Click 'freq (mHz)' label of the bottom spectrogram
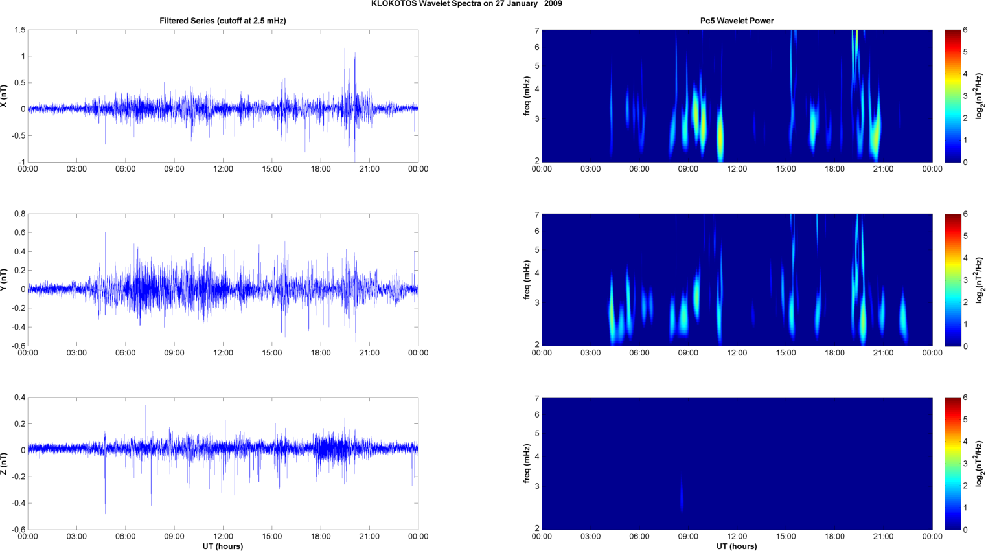This screenshot has height=551, width=986. (x=527, y=464)
